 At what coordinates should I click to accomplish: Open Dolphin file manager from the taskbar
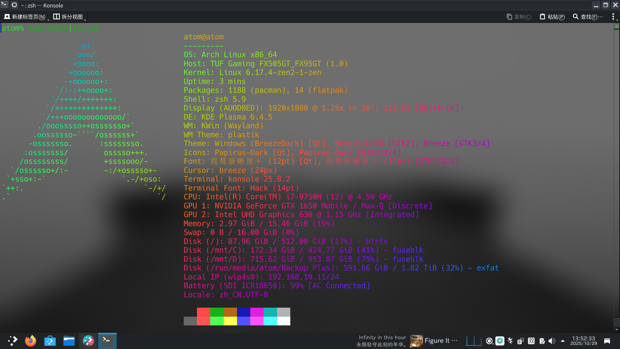coord(69,341)
